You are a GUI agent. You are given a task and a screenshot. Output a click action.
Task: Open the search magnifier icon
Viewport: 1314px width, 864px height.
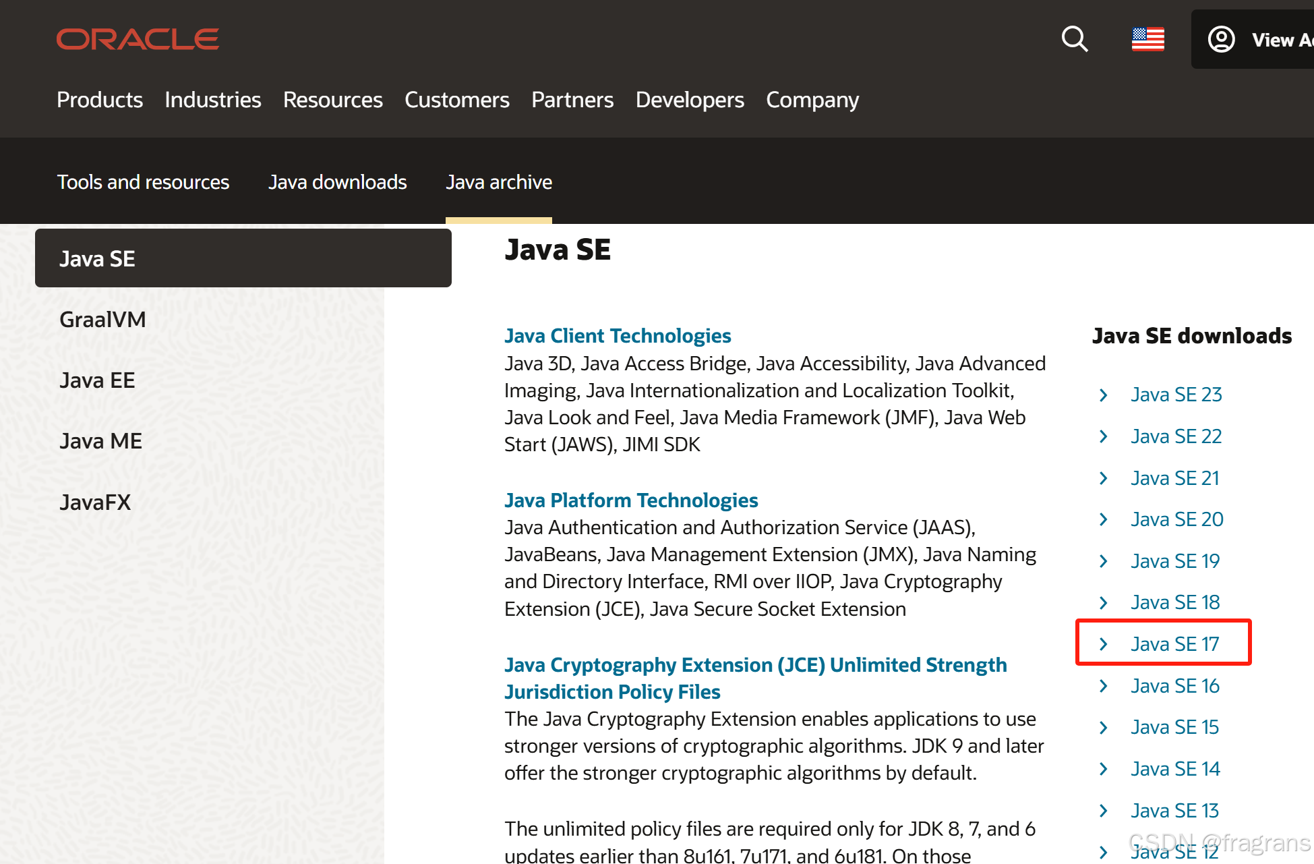point(1075,39)
